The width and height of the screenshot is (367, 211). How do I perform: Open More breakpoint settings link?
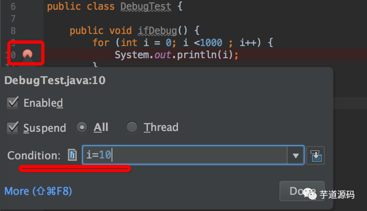(38, 191)
